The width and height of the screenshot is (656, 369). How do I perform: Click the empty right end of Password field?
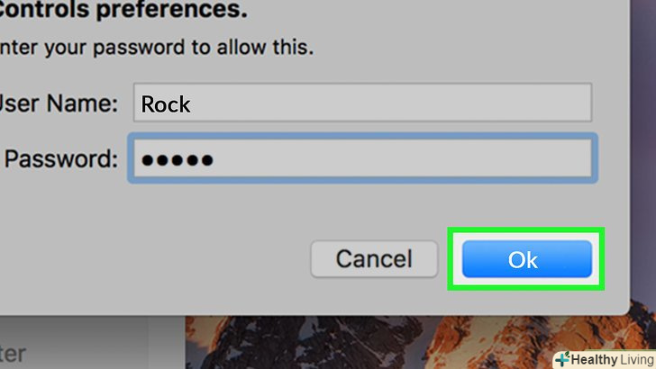[x=541, y=159]
